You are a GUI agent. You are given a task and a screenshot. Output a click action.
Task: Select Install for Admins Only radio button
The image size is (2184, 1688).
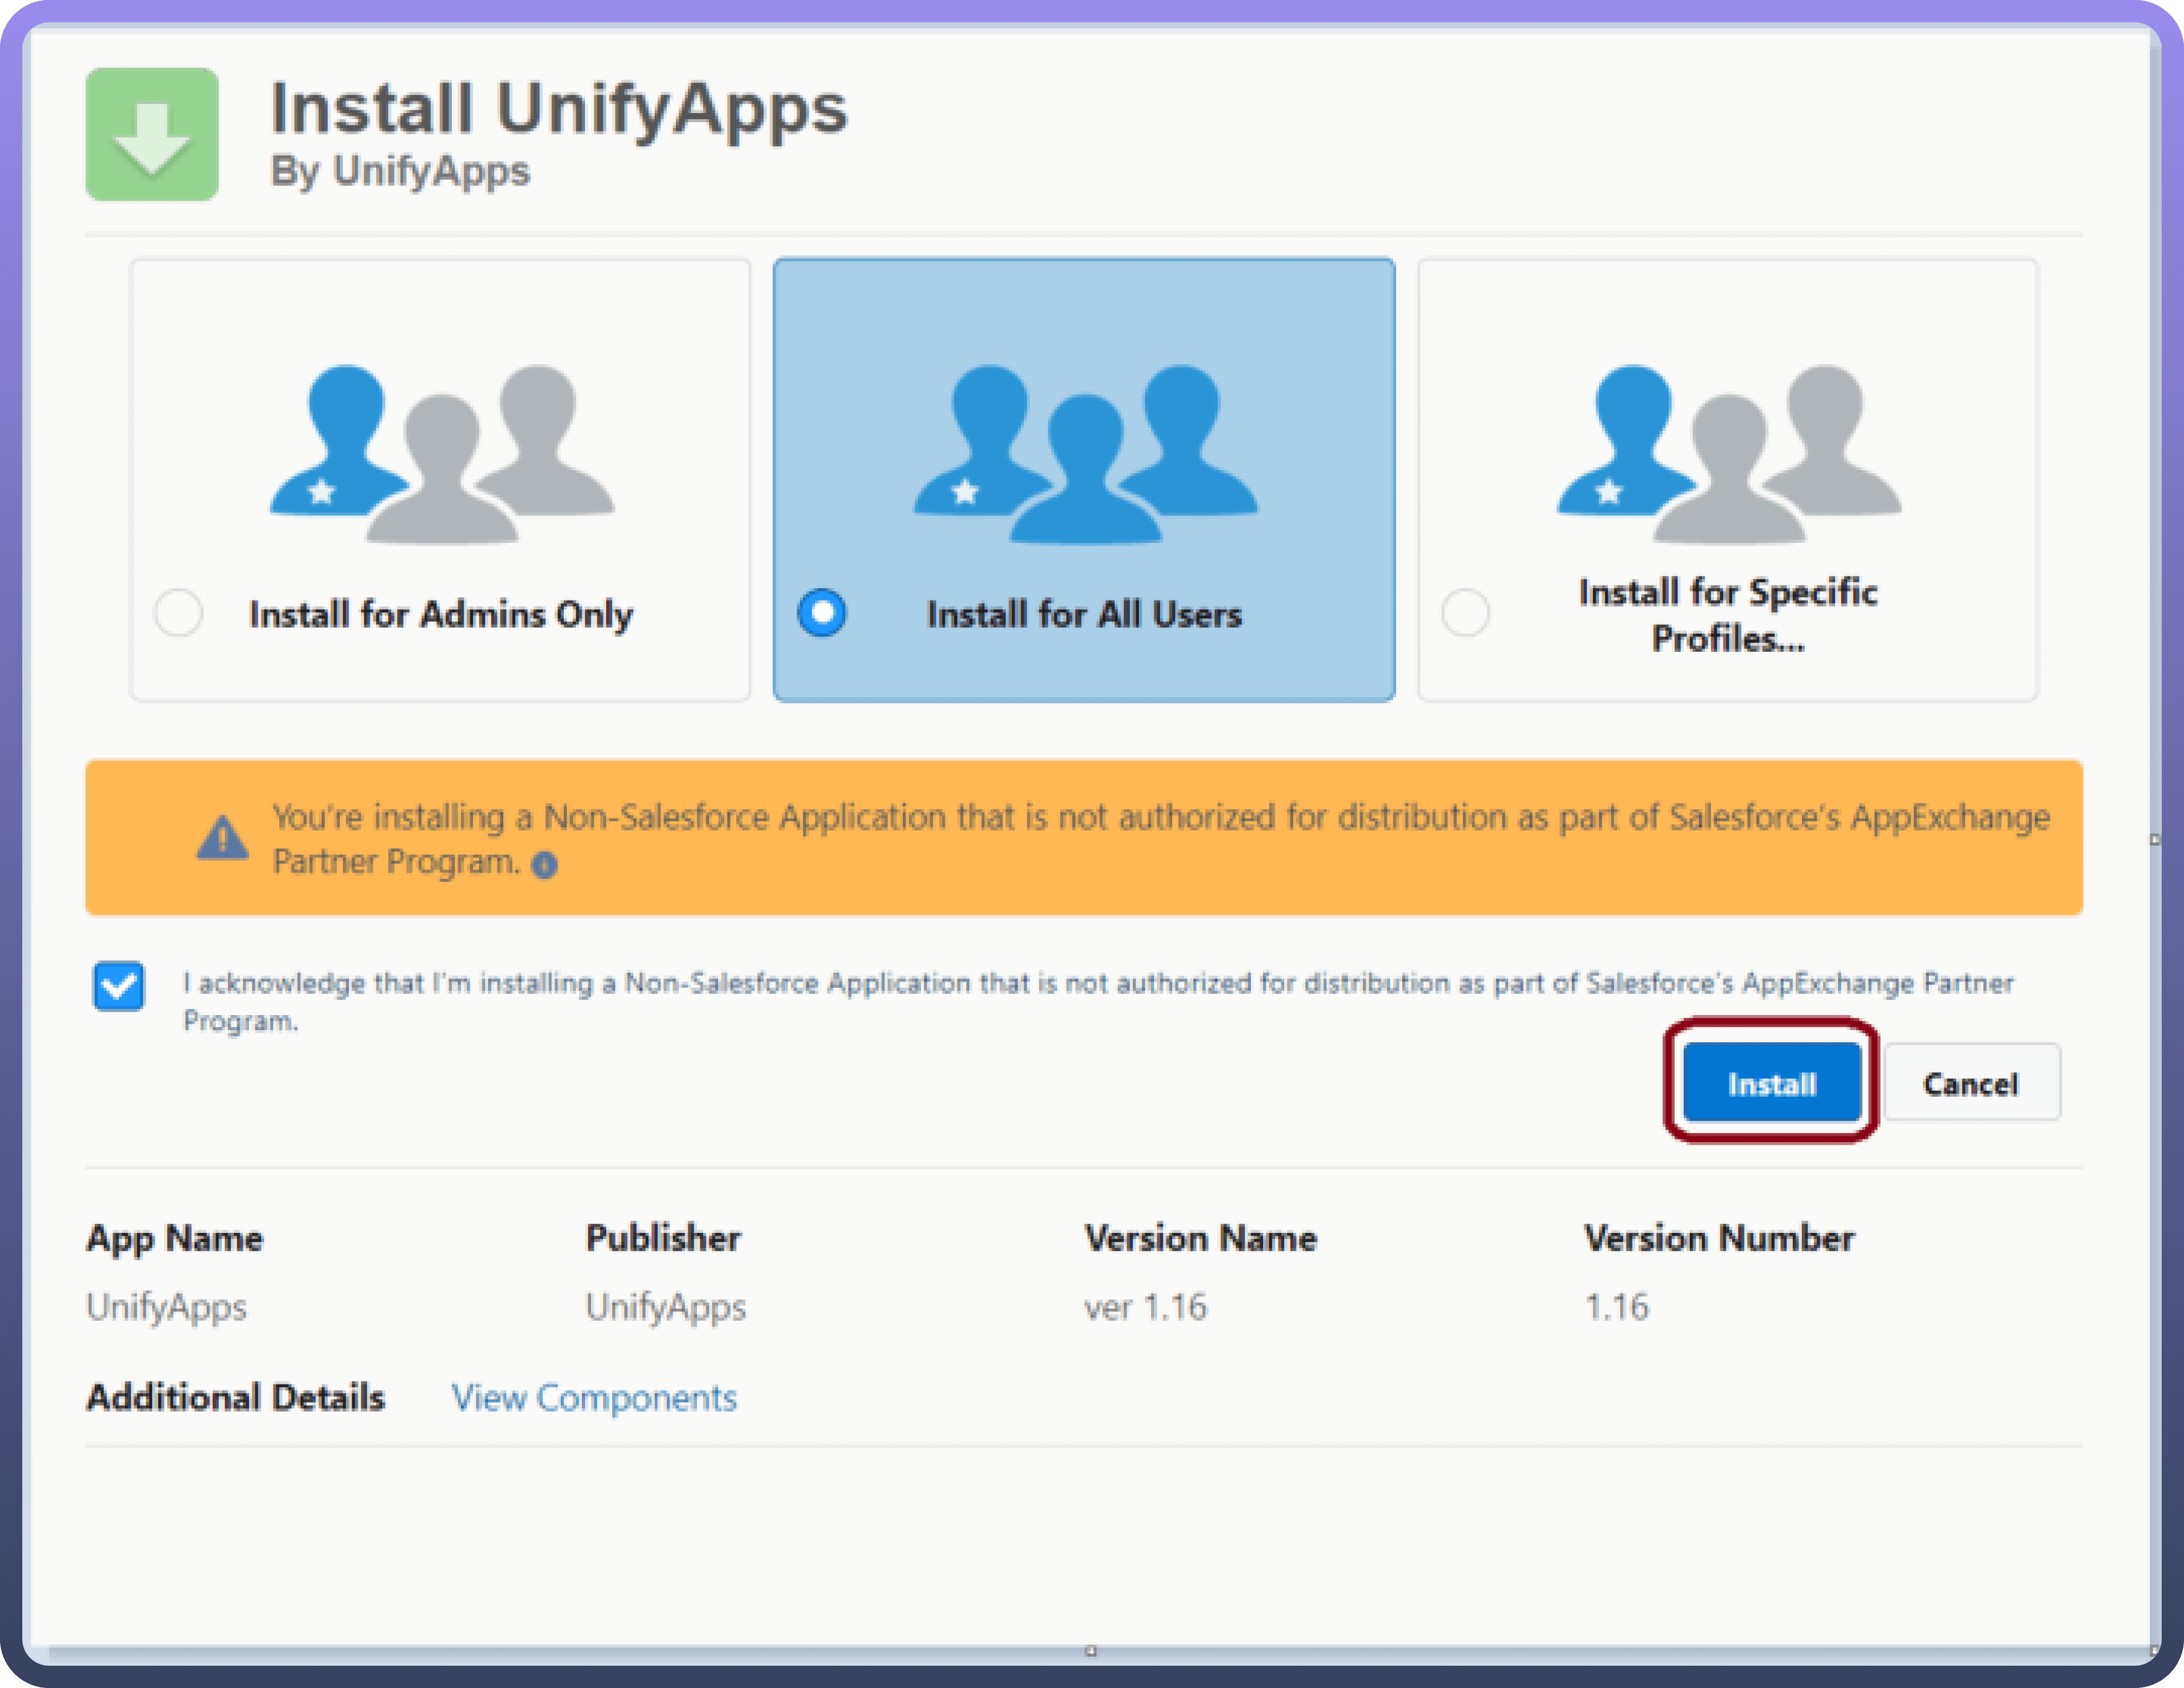[179, 612]
